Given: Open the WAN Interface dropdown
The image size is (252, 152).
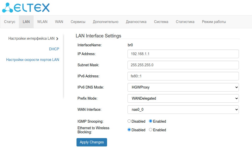Looking at the screenshot, I should tap(183, 110).
